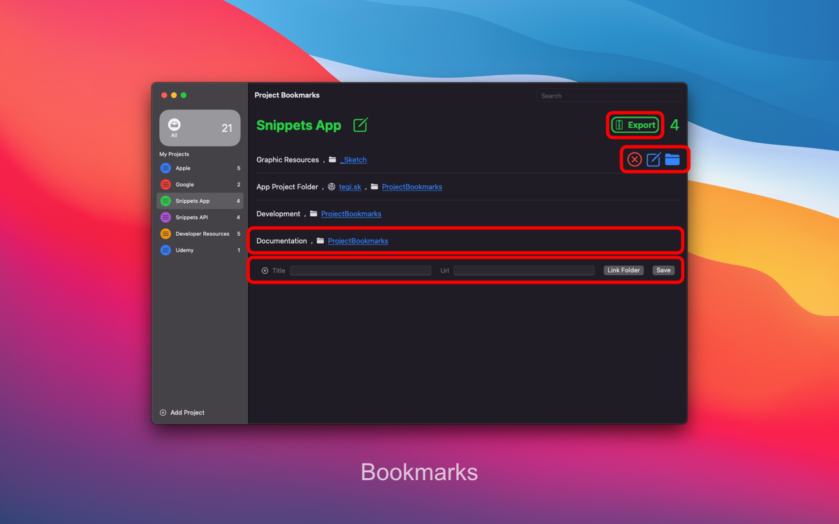This screenshot has width=839, height=524.
Task: Open ProjectBookmarks link in Development row
Action: [x=351, y=214]
